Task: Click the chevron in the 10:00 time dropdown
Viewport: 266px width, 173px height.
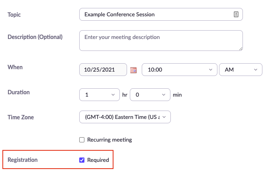Action: click(x=211, y=70)
